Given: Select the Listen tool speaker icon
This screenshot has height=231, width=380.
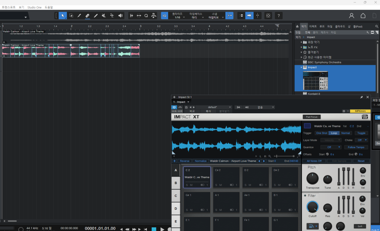Looking at the screenshot, I should (120, 16).
